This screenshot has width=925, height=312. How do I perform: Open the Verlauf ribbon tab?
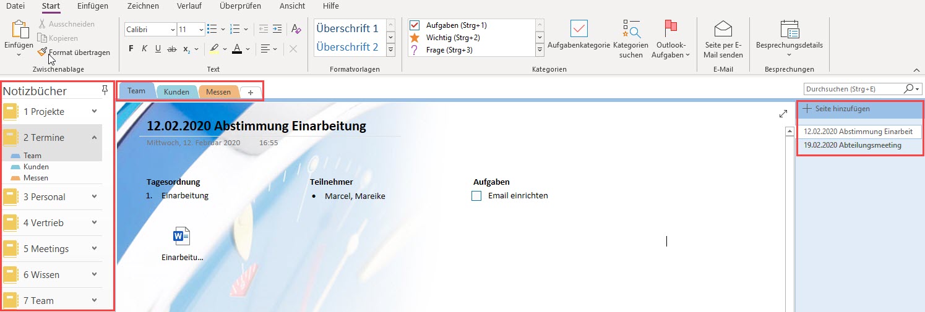coord(189,6)
